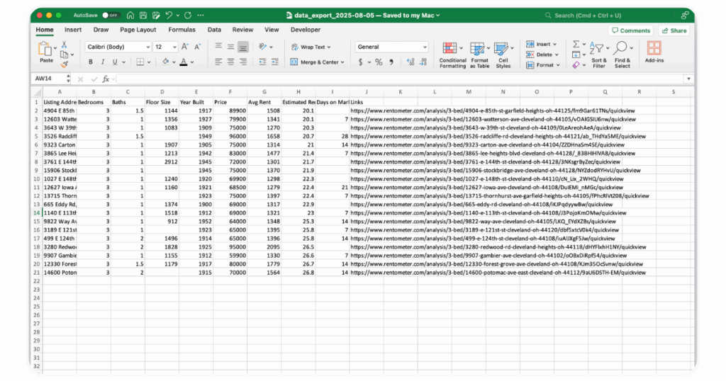Screen dimensions: 726x381
Task: Toggle Wrap Text
Action: click(311, 47)
